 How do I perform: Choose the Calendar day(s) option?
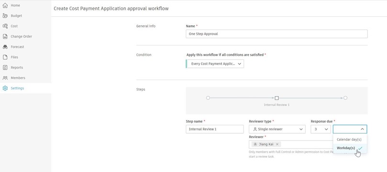[350, 140]
